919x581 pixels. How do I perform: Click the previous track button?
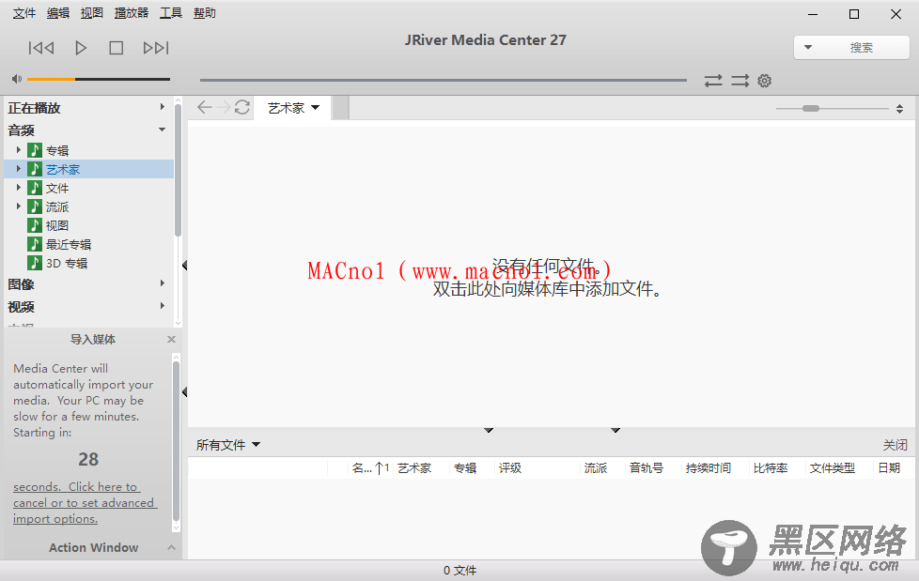point(41,48)
